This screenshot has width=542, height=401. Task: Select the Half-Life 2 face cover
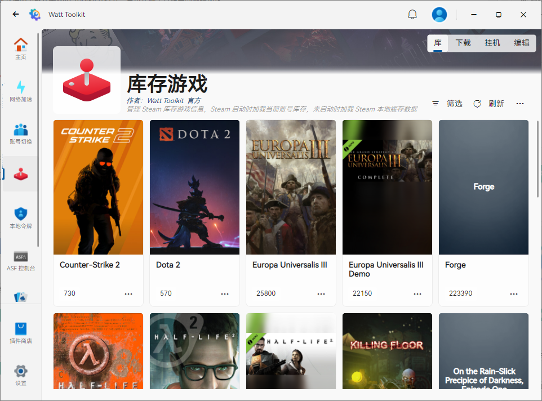coord(194,351)
